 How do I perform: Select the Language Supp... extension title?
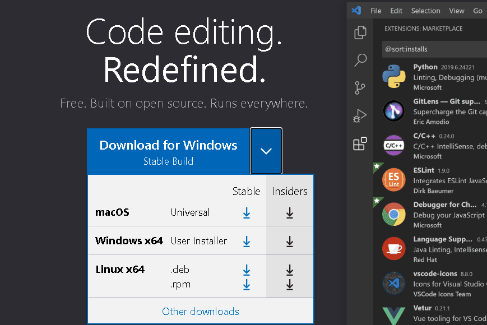pos(443,239)
